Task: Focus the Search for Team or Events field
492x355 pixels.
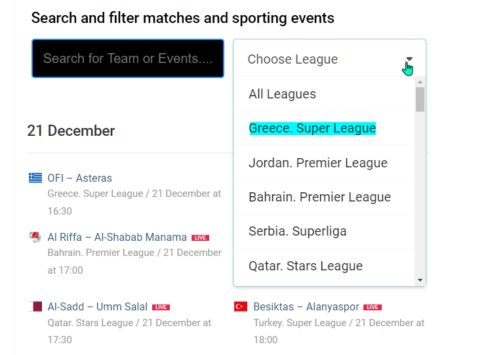Action: pyautogui.click(x=128, y=58)
